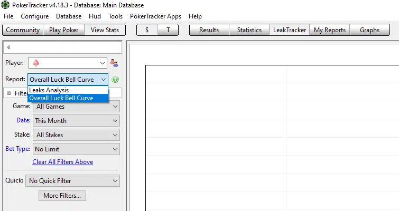Choose Leaks Analysis from report list
Screen dimensions: 399x211
68,90
